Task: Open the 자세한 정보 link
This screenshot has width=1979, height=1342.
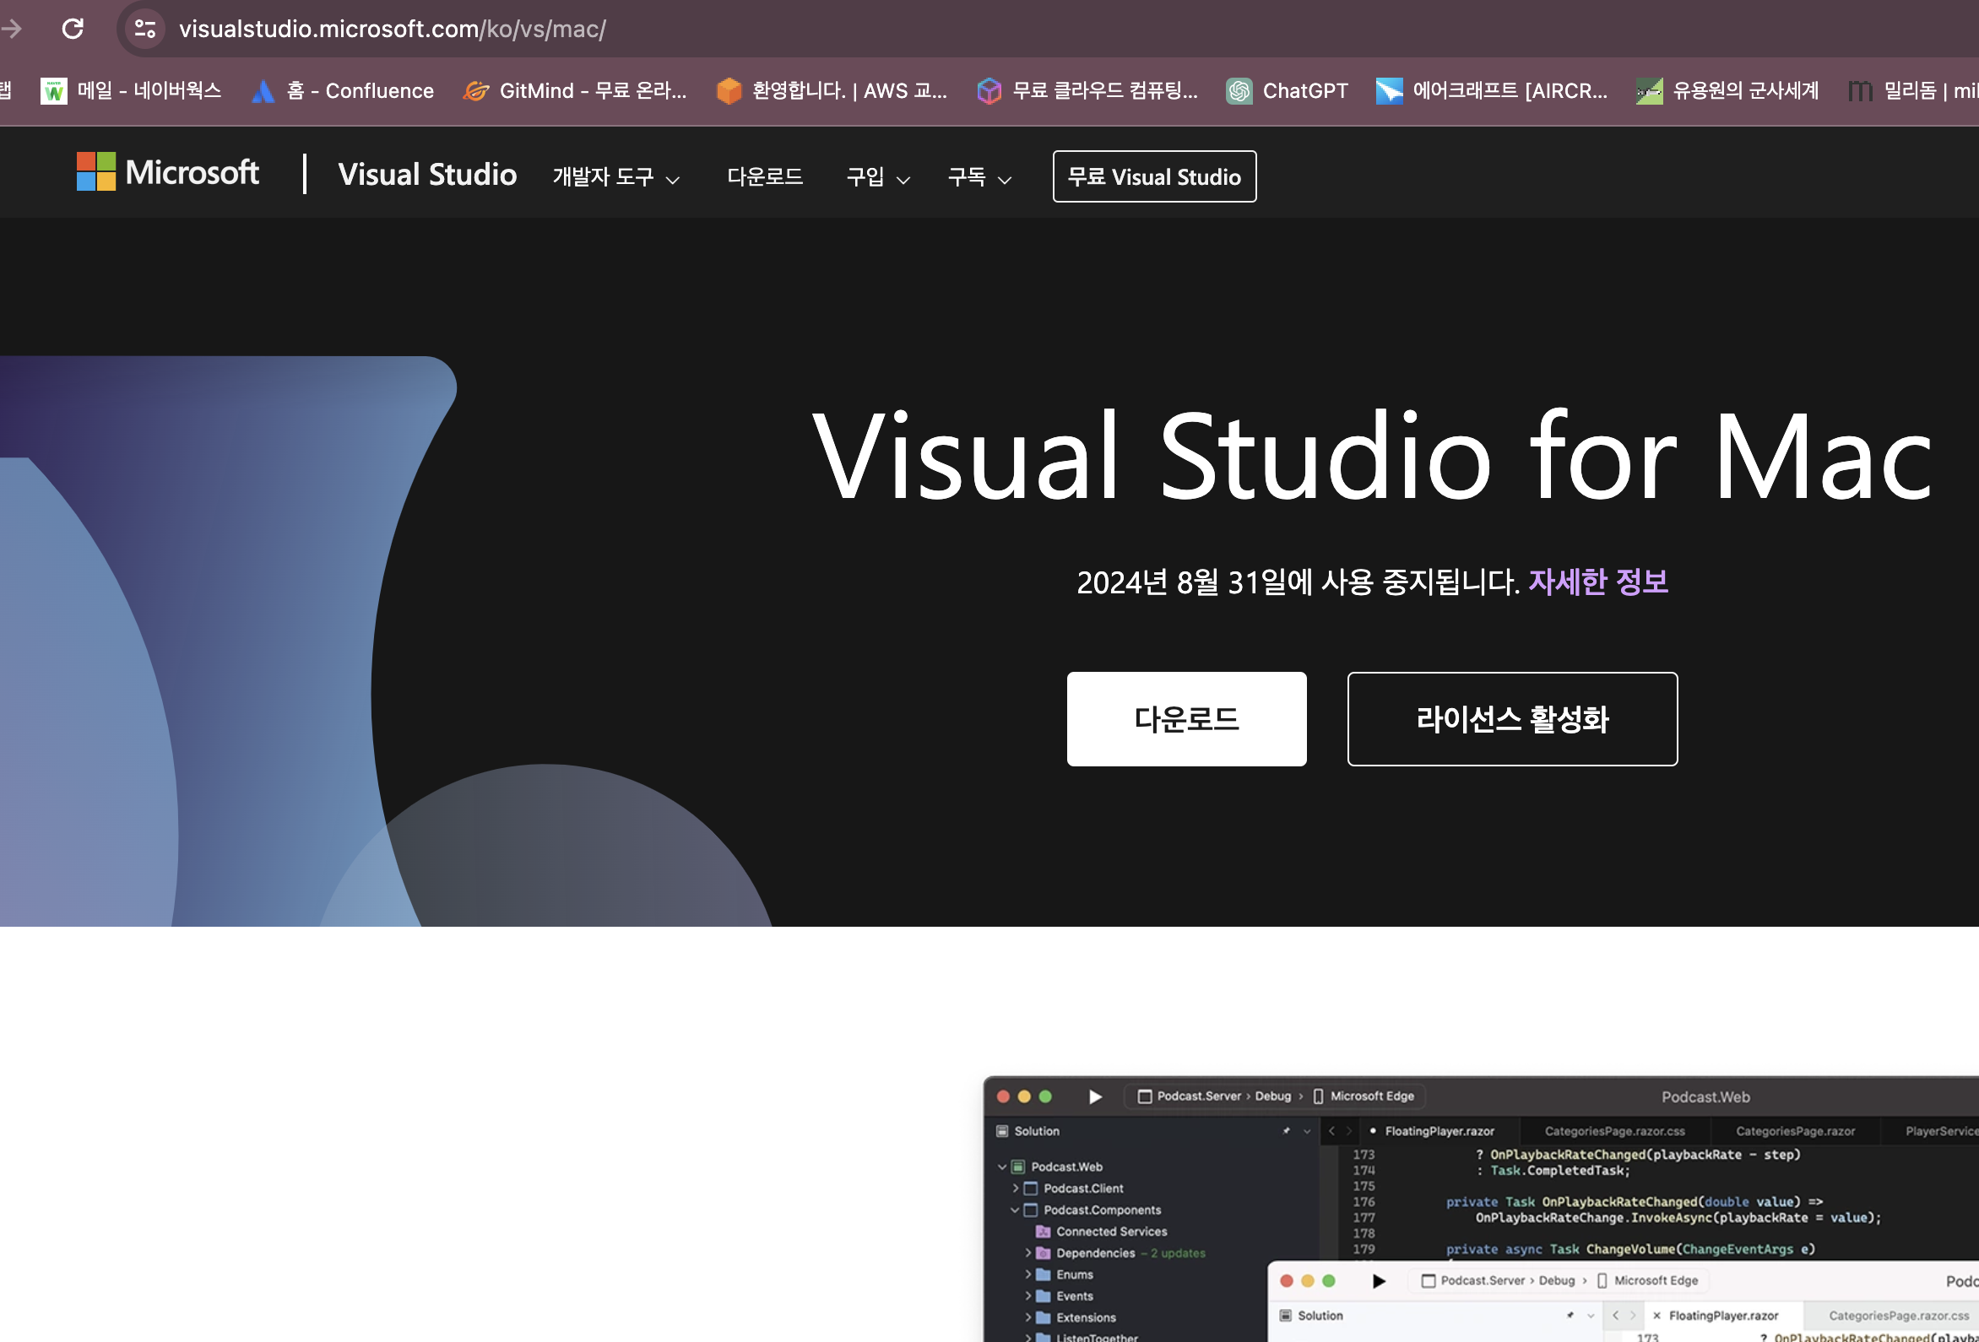Action: [1597, 582]
